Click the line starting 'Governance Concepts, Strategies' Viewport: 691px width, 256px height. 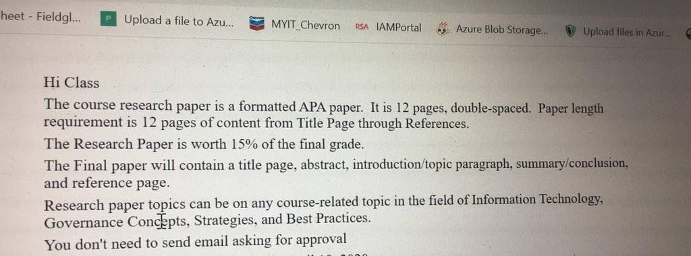[x=207, y=220]
